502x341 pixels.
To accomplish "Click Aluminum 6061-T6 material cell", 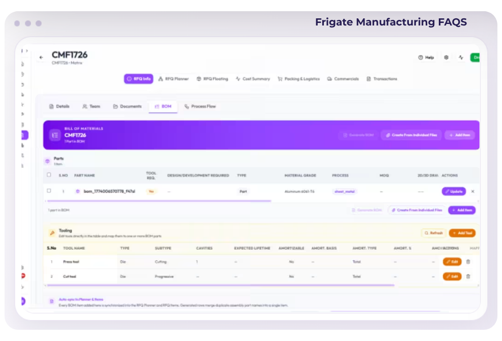I will (x=299, y=191).
